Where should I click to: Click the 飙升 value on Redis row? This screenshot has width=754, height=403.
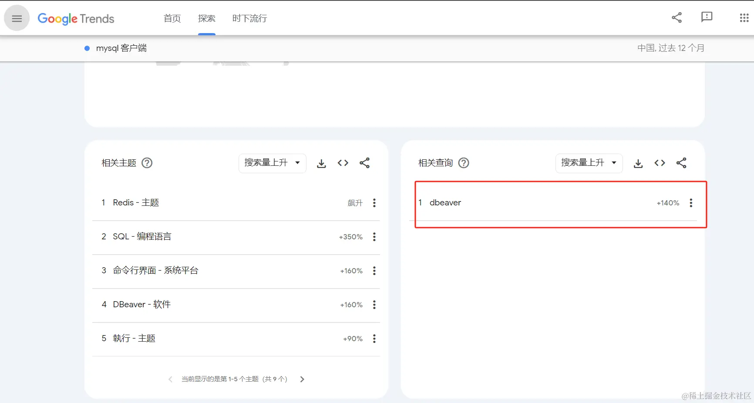(355, 203)
